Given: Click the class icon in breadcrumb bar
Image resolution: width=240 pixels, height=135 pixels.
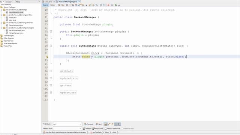Looking at the screenshot, I should tap(44, 132).
